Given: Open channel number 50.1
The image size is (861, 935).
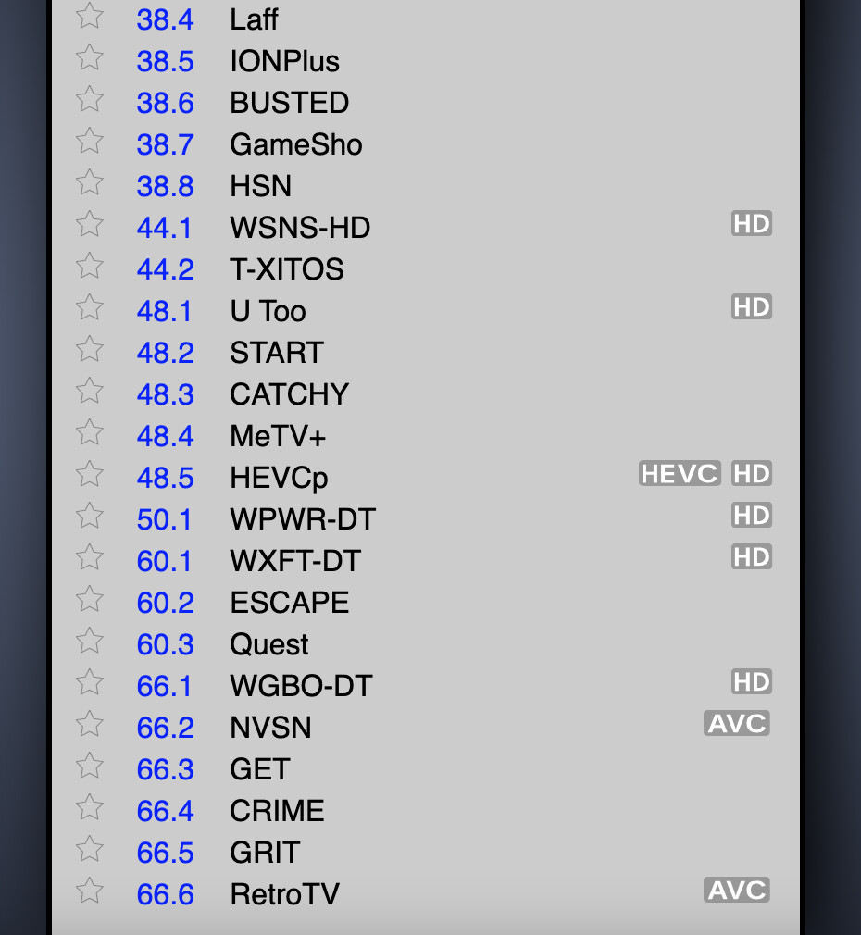Looking at the screenshot, I should [165, 519].
